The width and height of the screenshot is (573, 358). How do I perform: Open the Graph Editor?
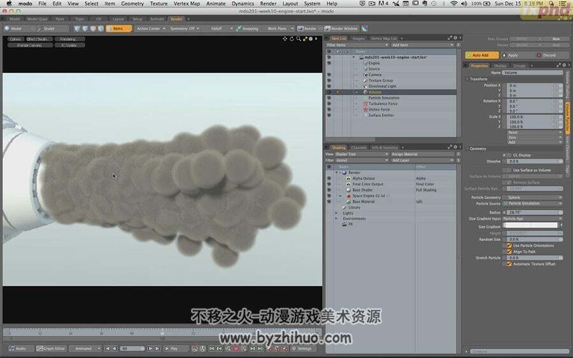point(51,348)
